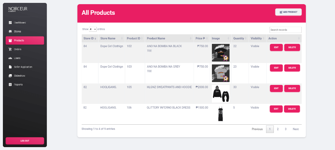Go to pagination page 3
This screenshot has height=150, width=335.
[285, 129]
